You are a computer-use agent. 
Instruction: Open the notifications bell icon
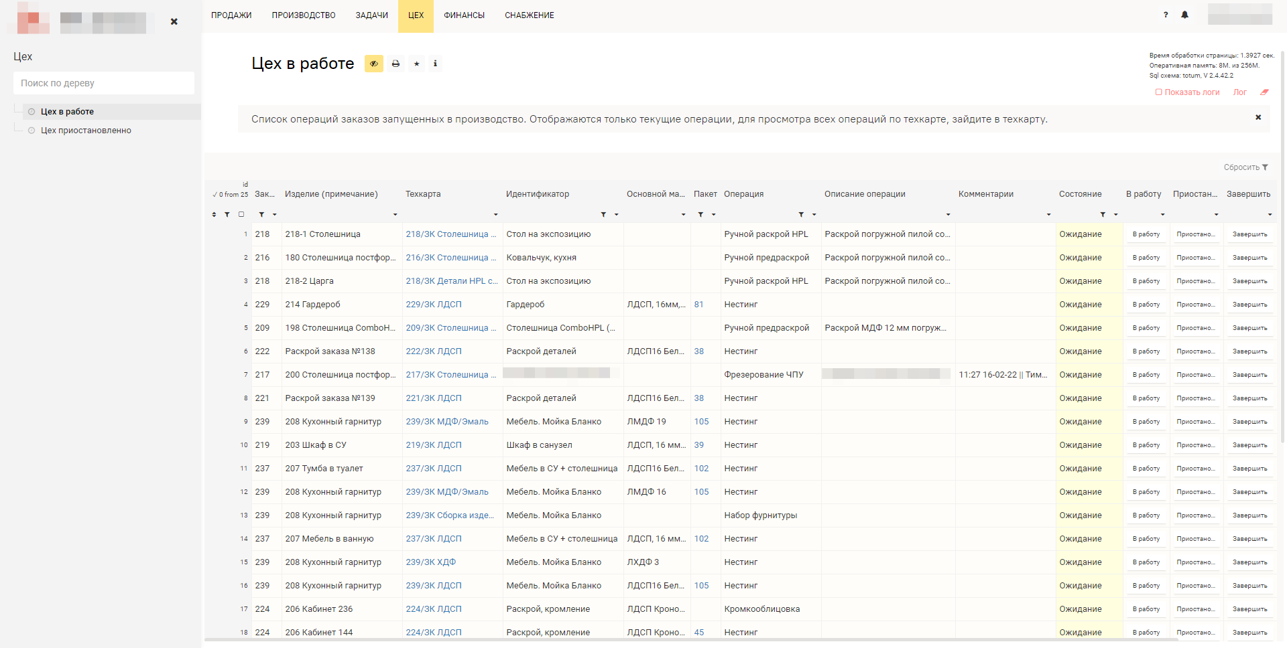coord(1184,15)
